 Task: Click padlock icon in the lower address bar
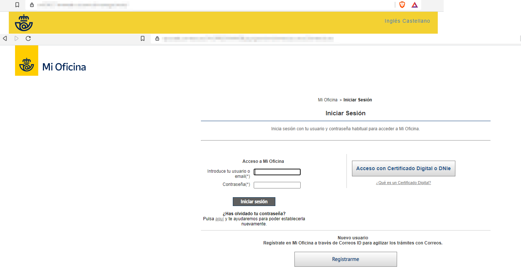[x=157, y=38]
